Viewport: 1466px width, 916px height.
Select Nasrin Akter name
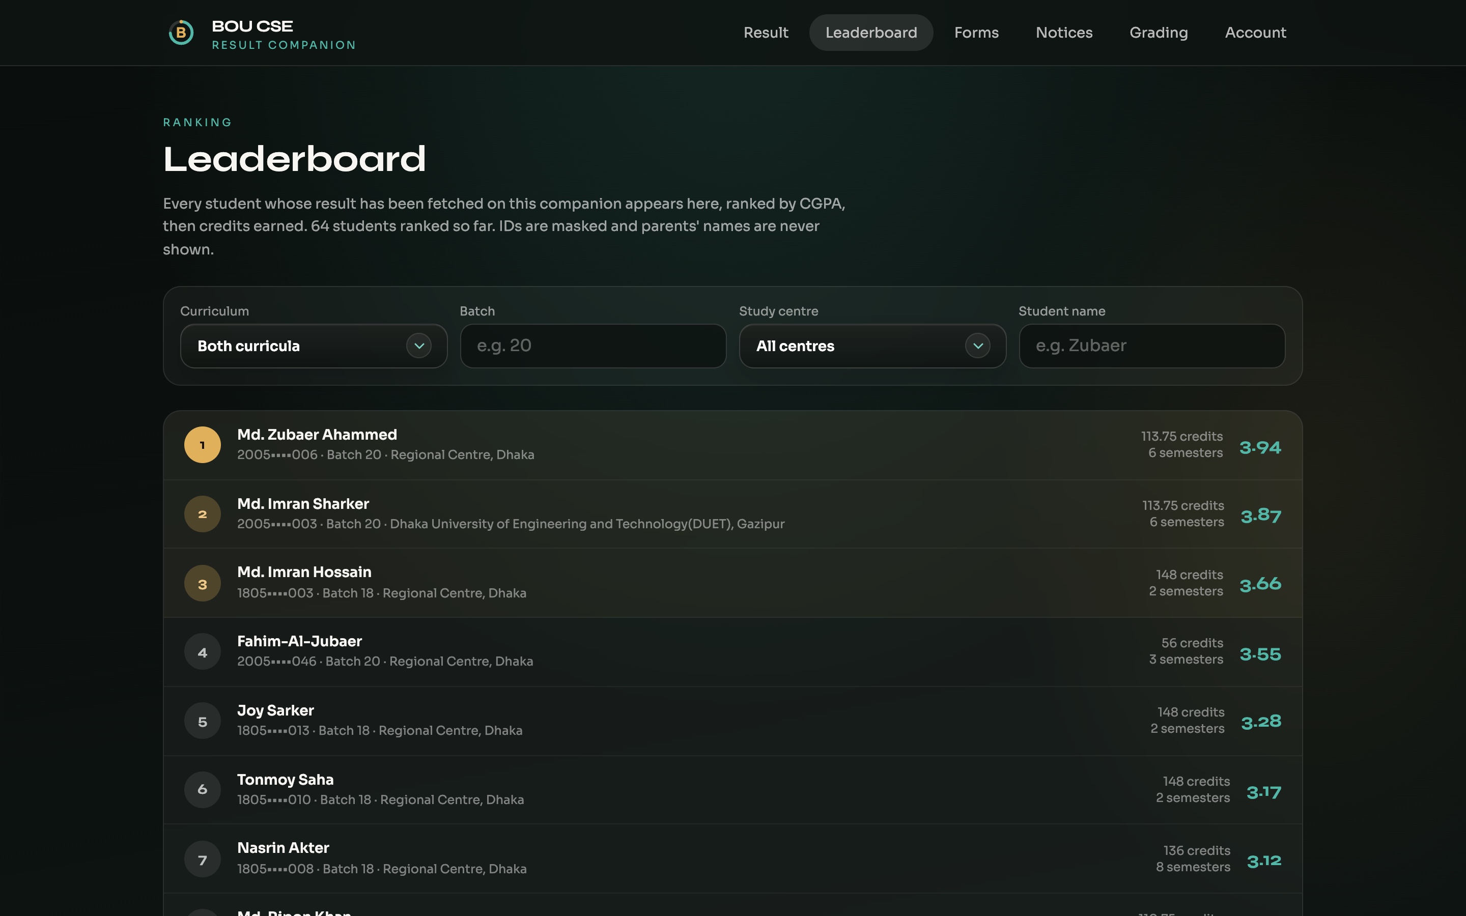click(x=283, y=848)
